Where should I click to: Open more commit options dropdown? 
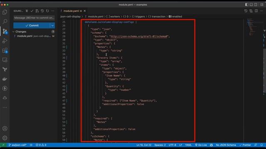[52, 26]
